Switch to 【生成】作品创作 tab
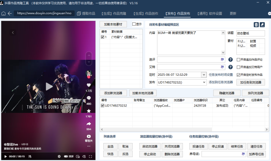 tap(146, 14)
